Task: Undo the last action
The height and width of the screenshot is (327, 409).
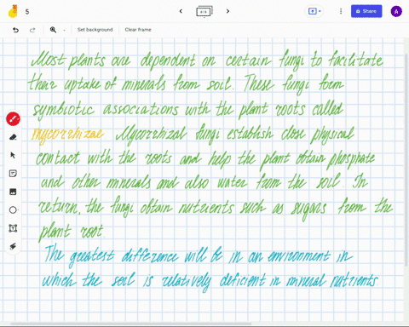Action: point(16,30)
